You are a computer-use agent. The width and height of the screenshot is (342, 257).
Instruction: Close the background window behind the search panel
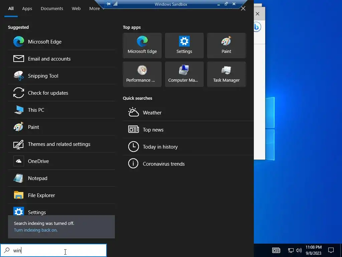coord(258,14)
